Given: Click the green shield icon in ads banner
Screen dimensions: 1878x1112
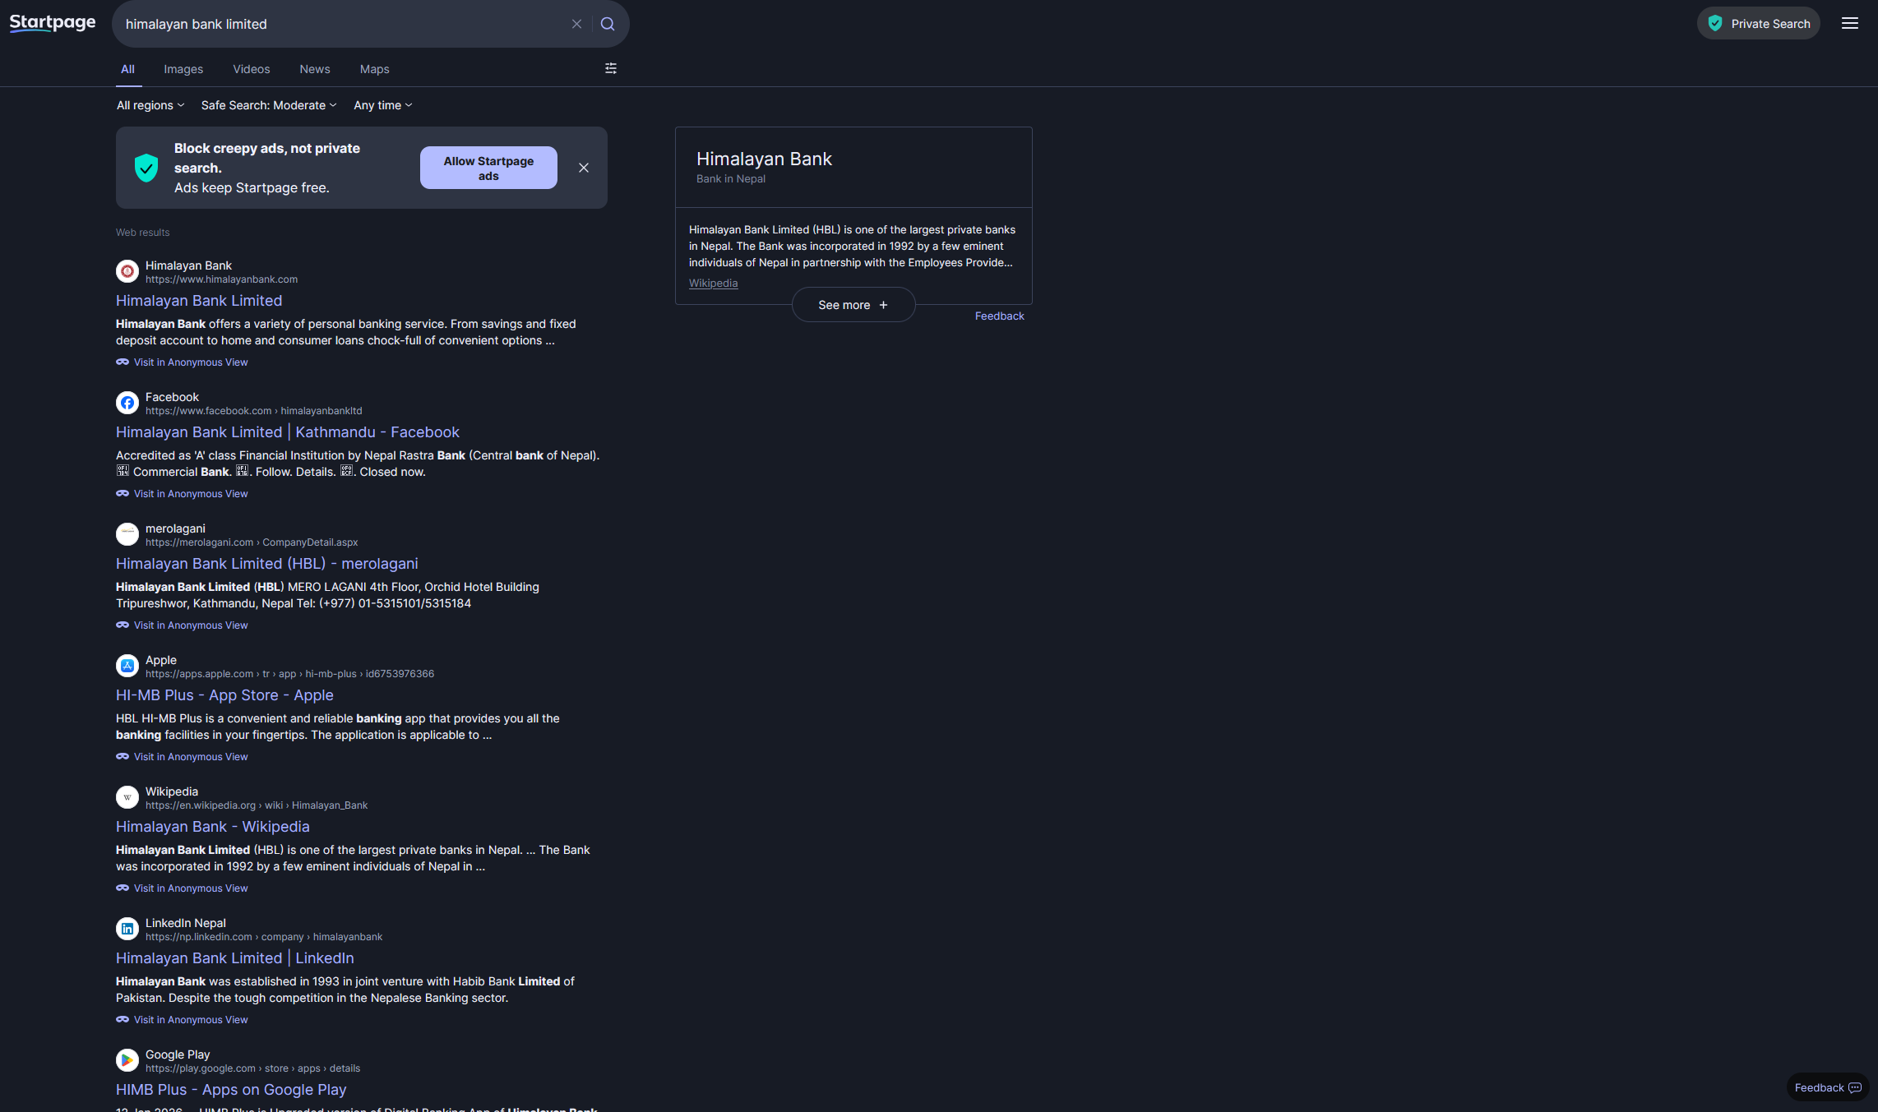Looking at the screenshot, I should [x=146, y=168].
